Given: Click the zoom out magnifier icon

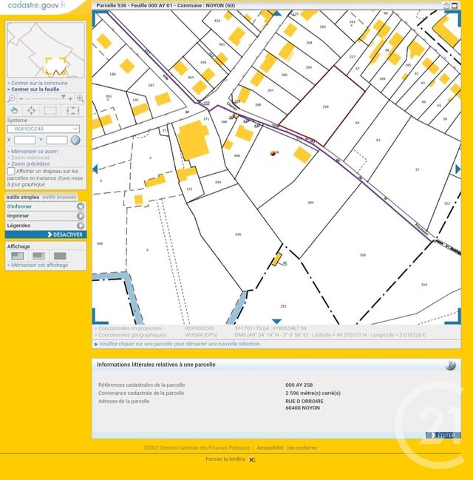Looking at the screenshot, I should (11, 98).
